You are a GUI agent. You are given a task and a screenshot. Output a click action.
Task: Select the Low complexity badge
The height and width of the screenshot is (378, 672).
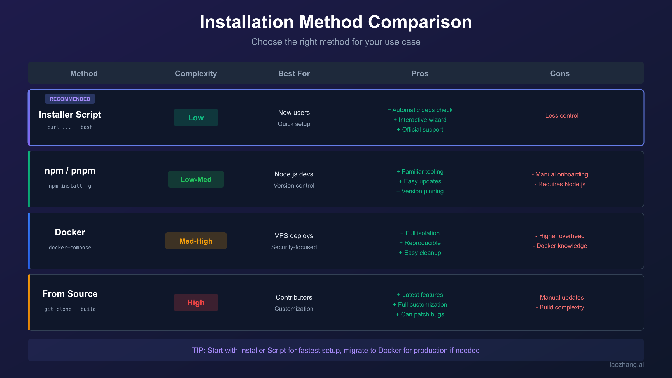pyautogui.click(x=196, y=117)
